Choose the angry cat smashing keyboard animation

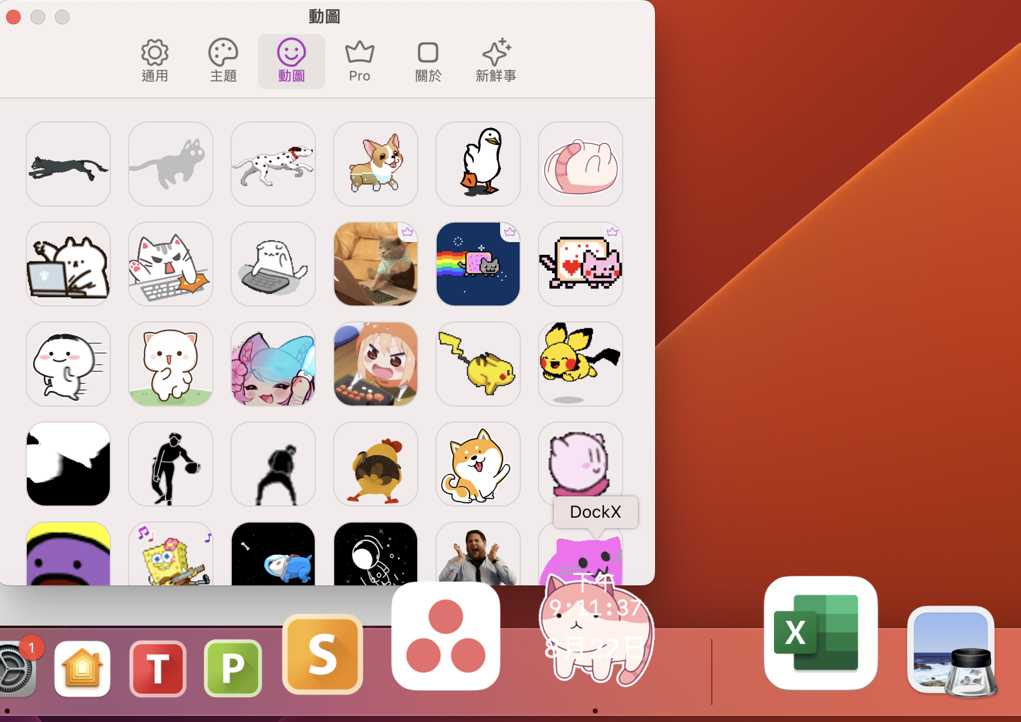coord(171,264)
